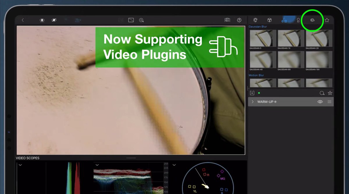Toggle the crossed-out eye bypass icon

[54, 20]
